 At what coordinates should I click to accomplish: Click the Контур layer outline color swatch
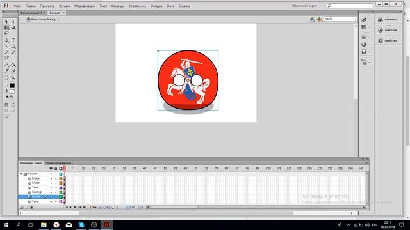coord(61,192)
